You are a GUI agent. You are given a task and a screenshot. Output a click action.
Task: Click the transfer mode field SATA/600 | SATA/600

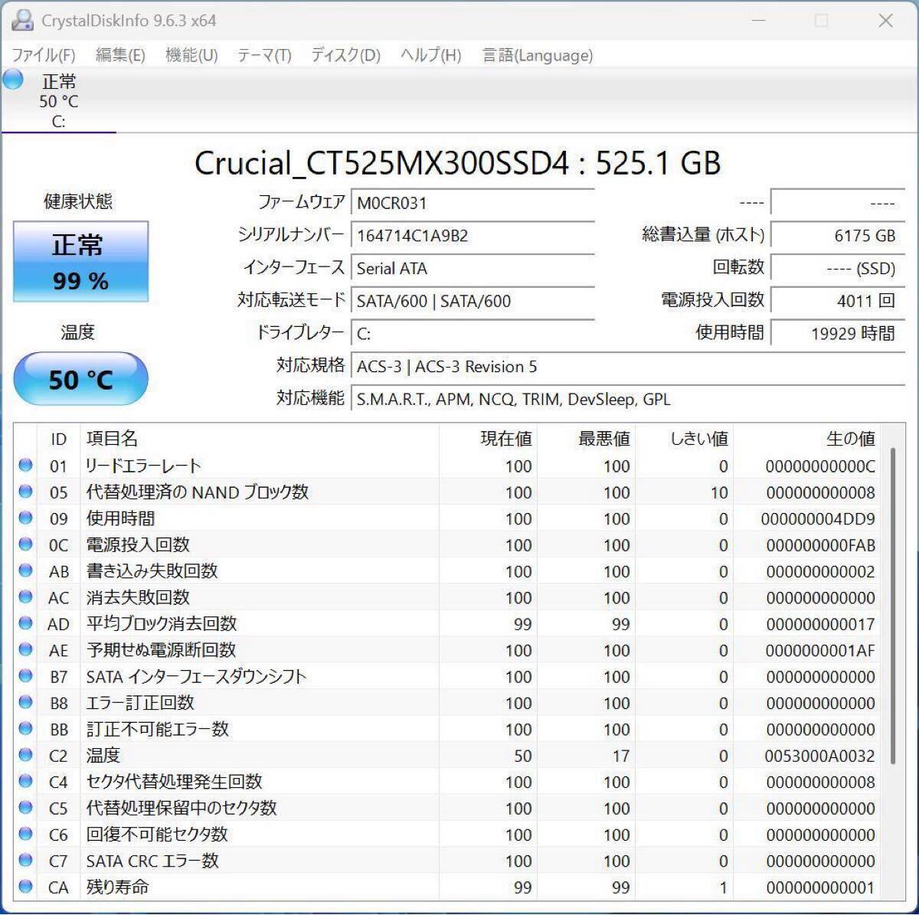(x=473, y=301)
